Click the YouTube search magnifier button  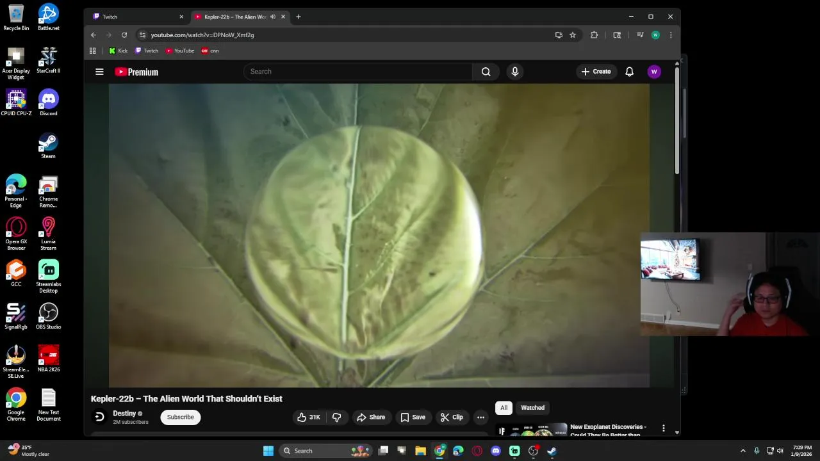486,72
